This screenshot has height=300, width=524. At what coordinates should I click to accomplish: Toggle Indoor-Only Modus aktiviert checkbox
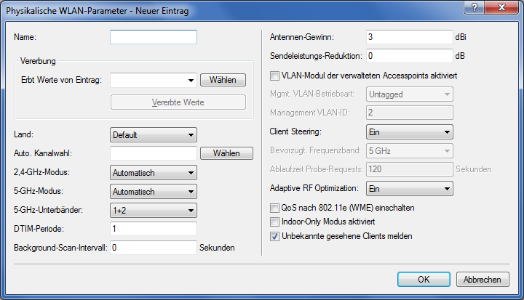coord(274,222)
